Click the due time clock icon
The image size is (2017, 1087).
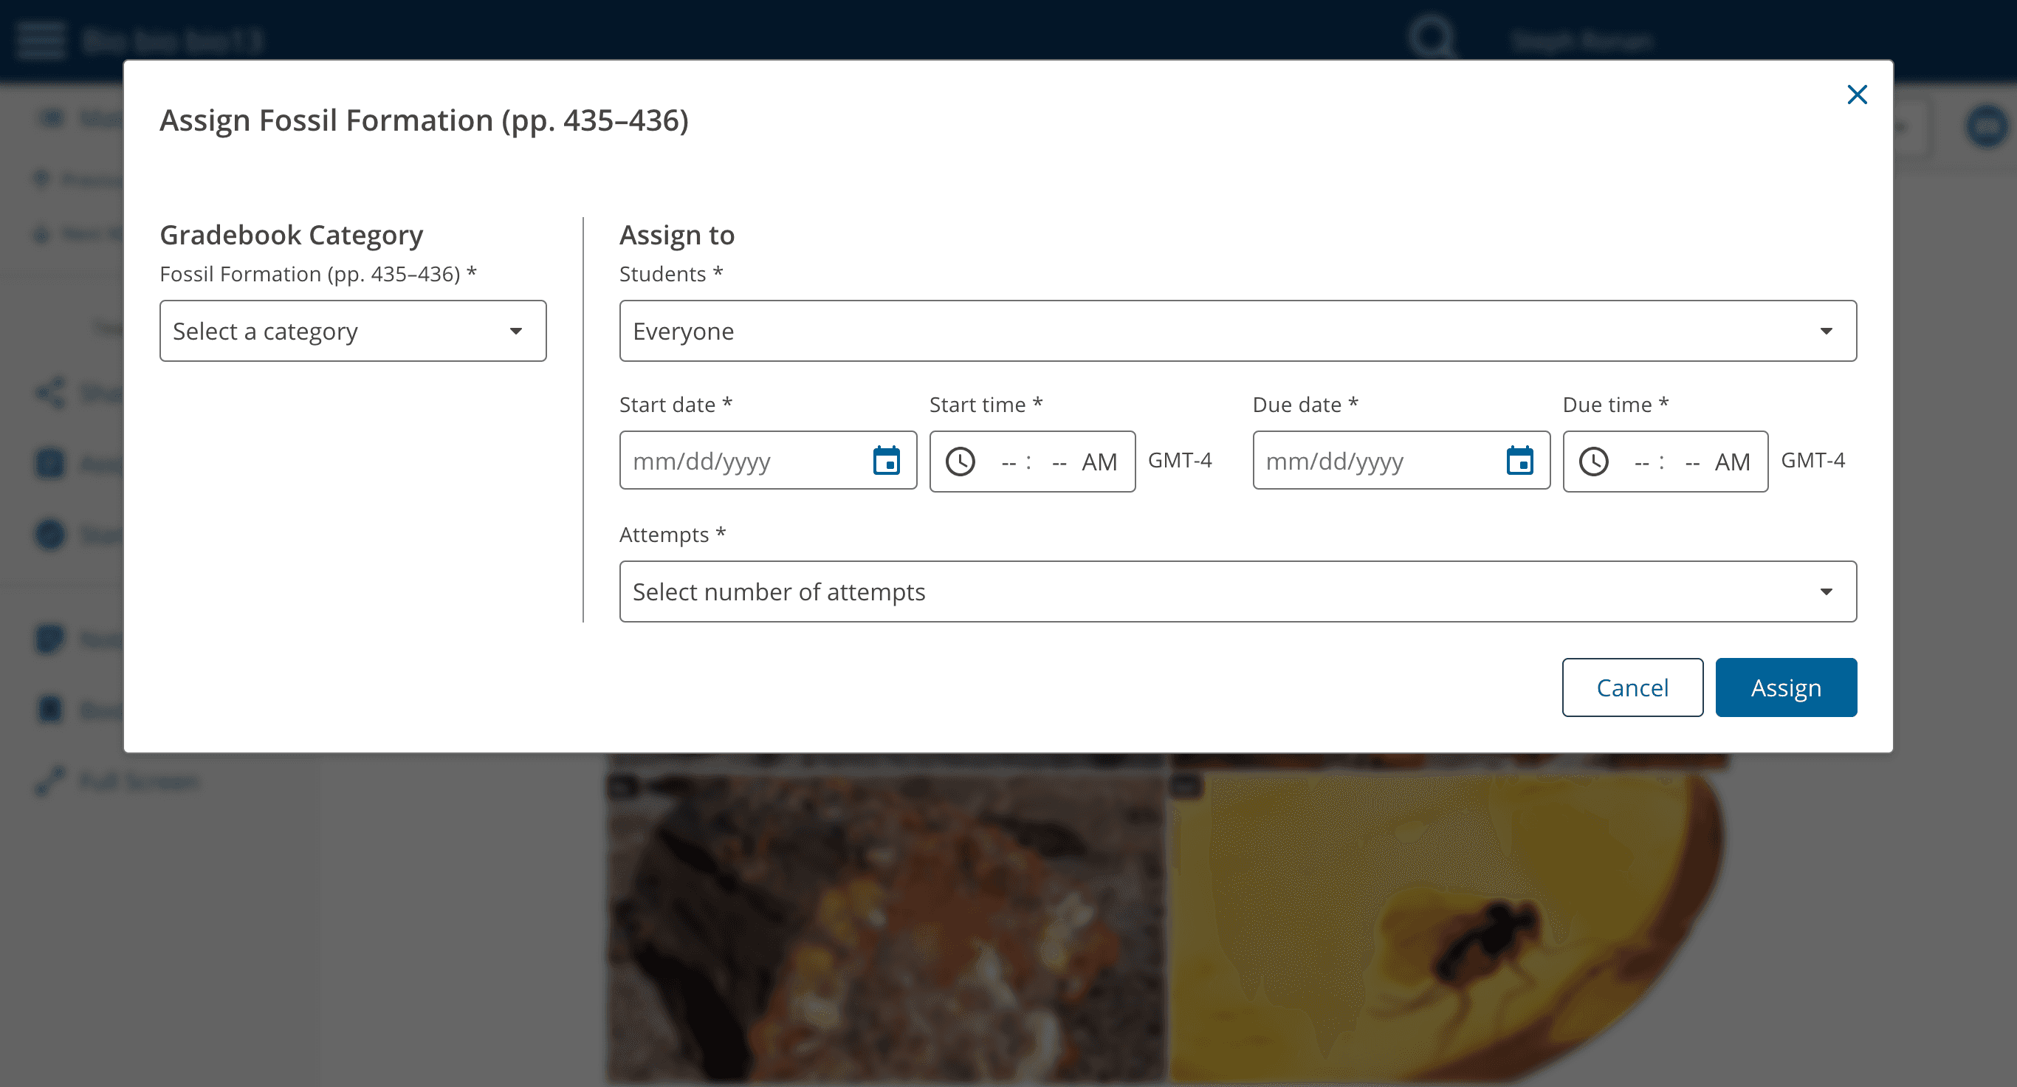[1595, 462]
